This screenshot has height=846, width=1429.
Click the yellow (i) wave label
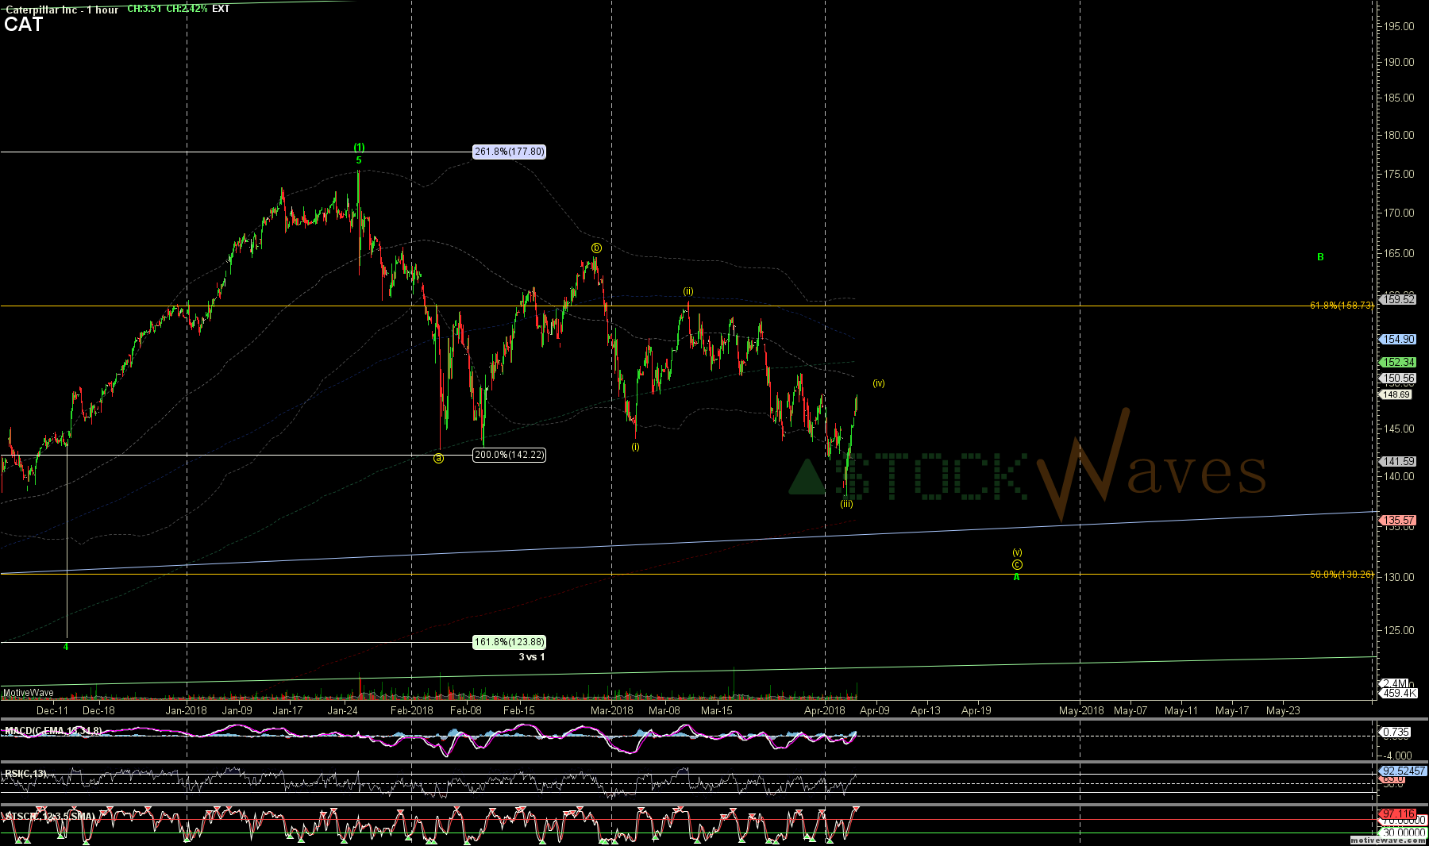pos(635,447)
